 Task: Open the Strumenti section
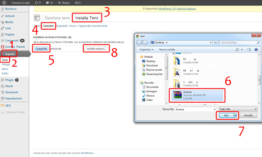[x=11, y=92]
